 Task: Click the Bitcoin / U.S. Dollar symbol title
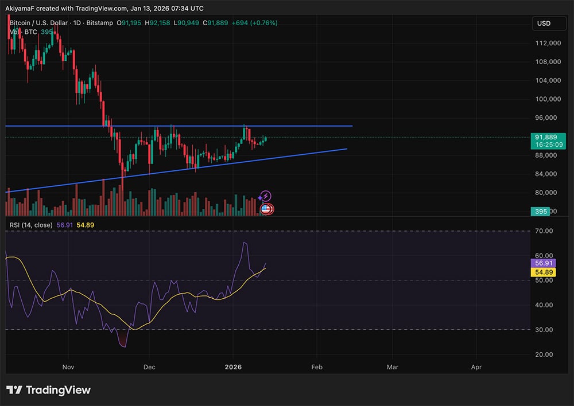[x=40, y=23]
